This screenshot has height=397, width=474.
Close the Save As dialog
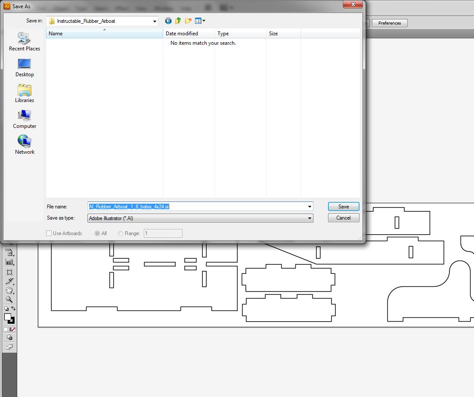click(x=353, y=5)
